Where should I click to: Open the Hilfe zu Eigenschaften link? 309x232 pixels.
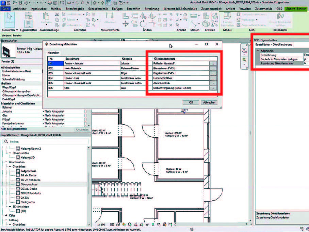[14, 129]
